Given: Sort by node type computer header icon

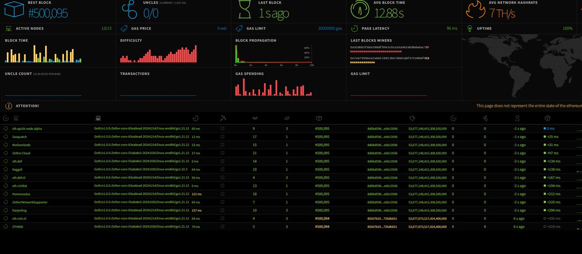Looking at the screenshot, I should 97,118.
